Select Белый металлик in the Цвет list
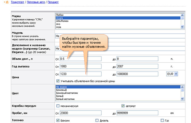Viewport: 191px width, 123px height. point(118,99)
